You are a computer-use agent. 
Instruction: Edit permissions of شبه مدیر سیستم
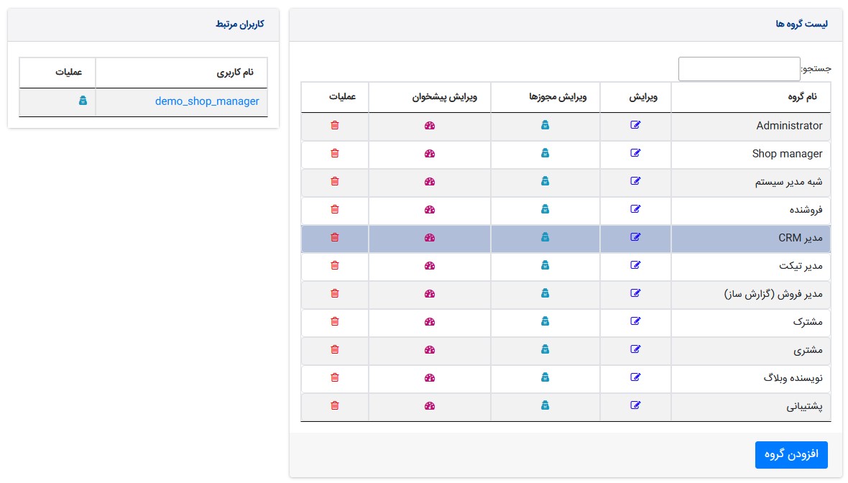click(x=545, y=181)
